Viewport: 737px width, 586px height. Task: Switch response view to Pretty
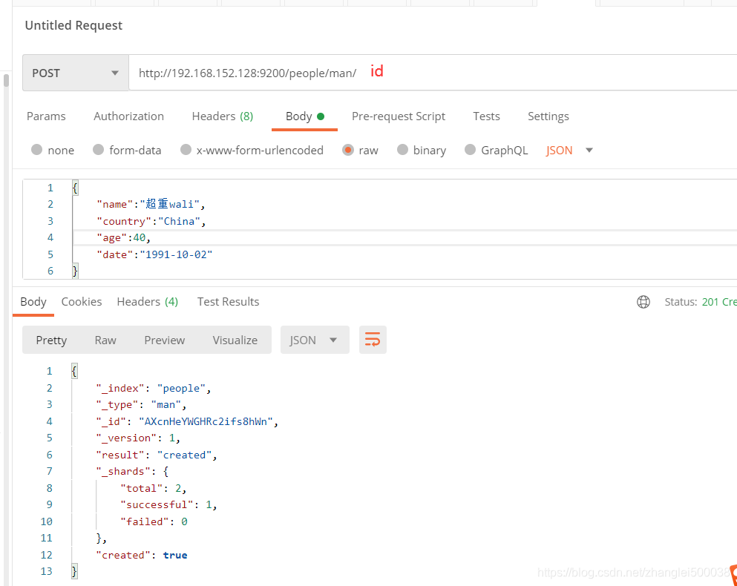coord(51,340)
